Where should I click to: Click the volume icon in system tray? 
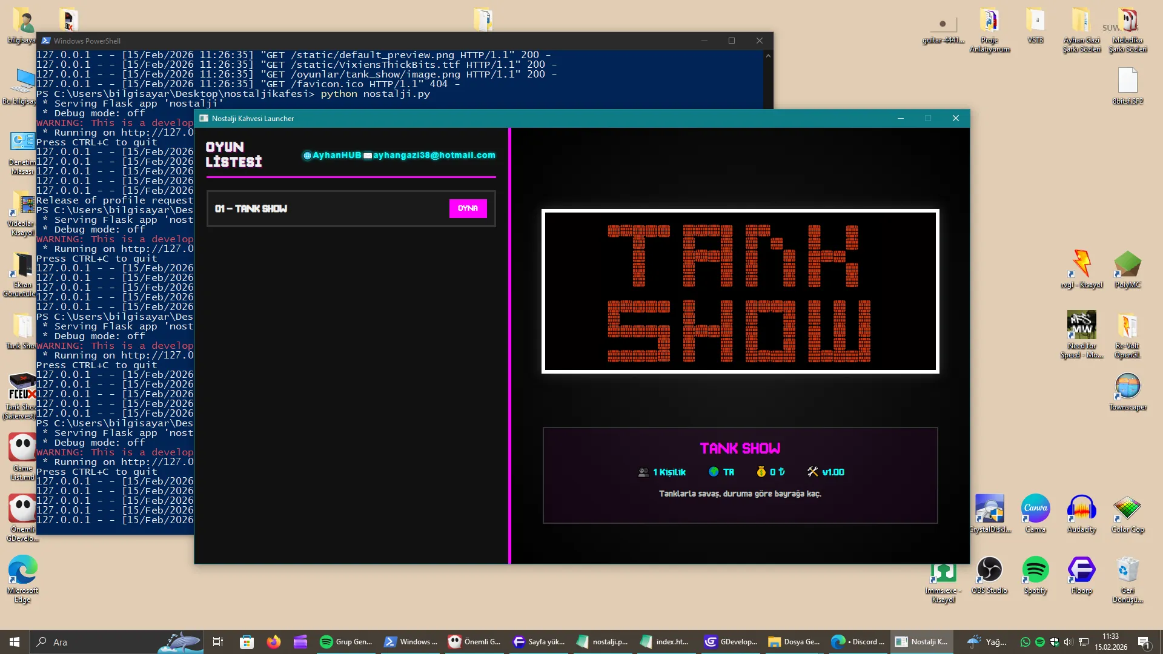1069,642
